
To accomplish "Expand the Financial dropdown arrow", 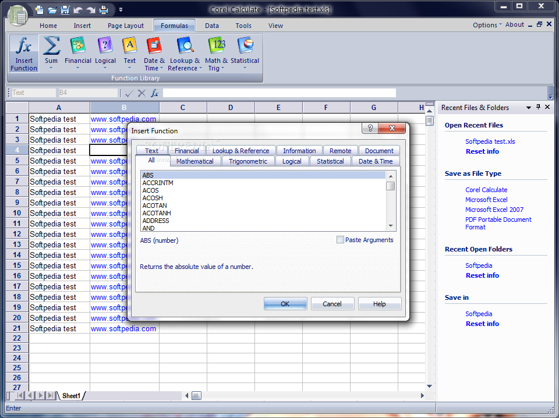I will [77, 68].
